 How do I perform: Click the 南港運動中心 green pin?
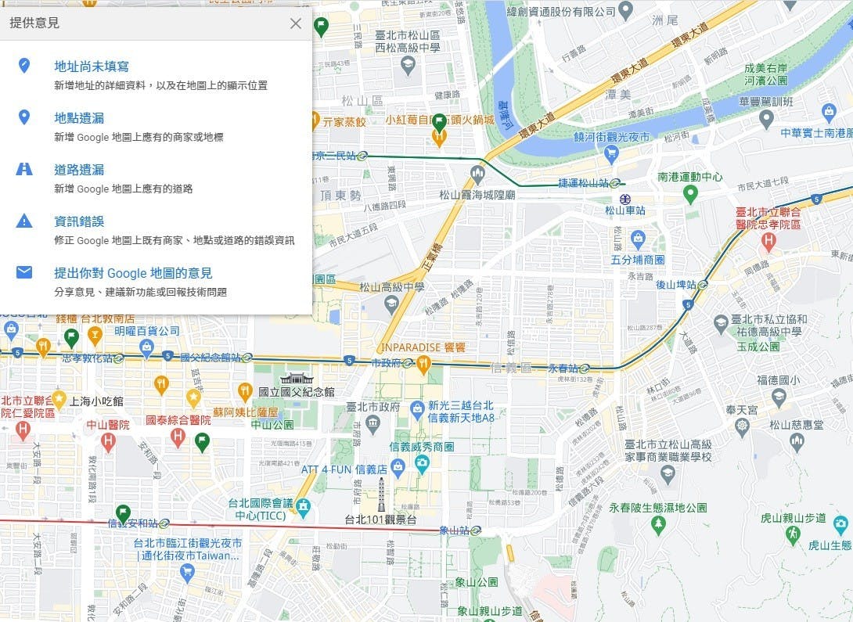[x=689, y=194]
